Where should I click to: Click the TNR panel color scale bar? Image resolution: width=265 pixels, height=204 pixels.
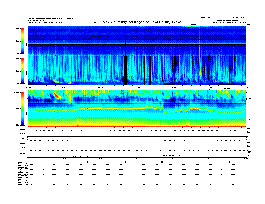click(23, 109)
